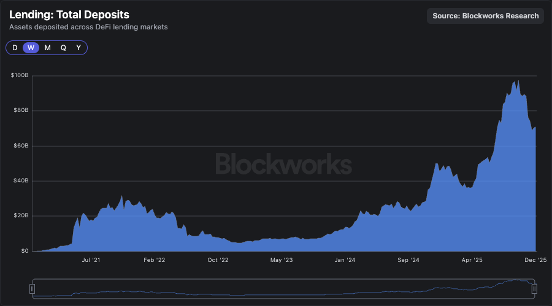Click the Apr '25 x-axis label
The height and width of the screenshot is (306, 552).
coord(472,260)
